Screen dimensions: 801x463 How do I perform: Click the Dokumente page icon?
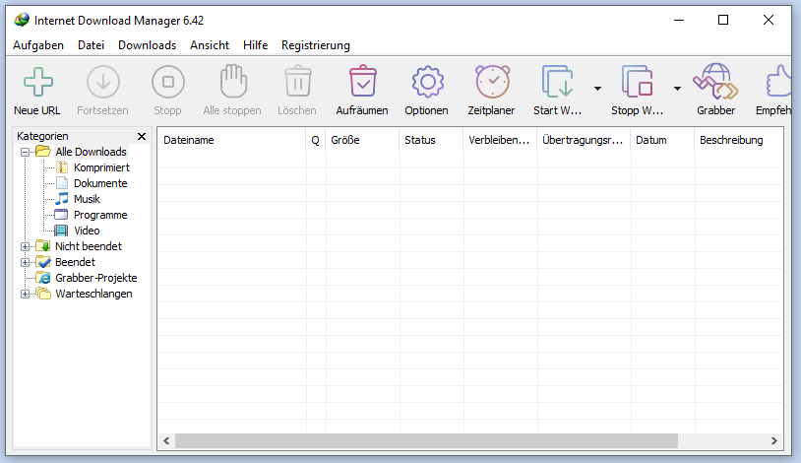62,183
